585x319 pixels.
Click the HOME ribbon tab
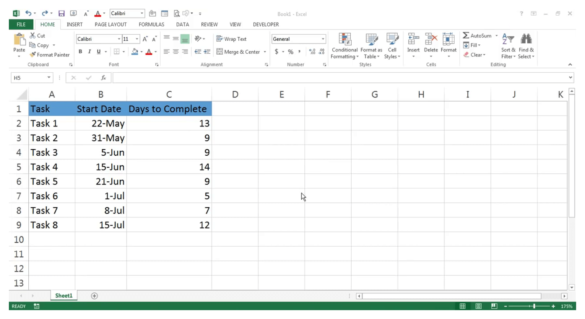[x=47, y=24]
